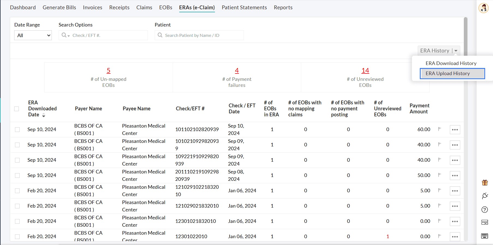Flag the ERA with check 121029021832010

click(x=440, y=205)
